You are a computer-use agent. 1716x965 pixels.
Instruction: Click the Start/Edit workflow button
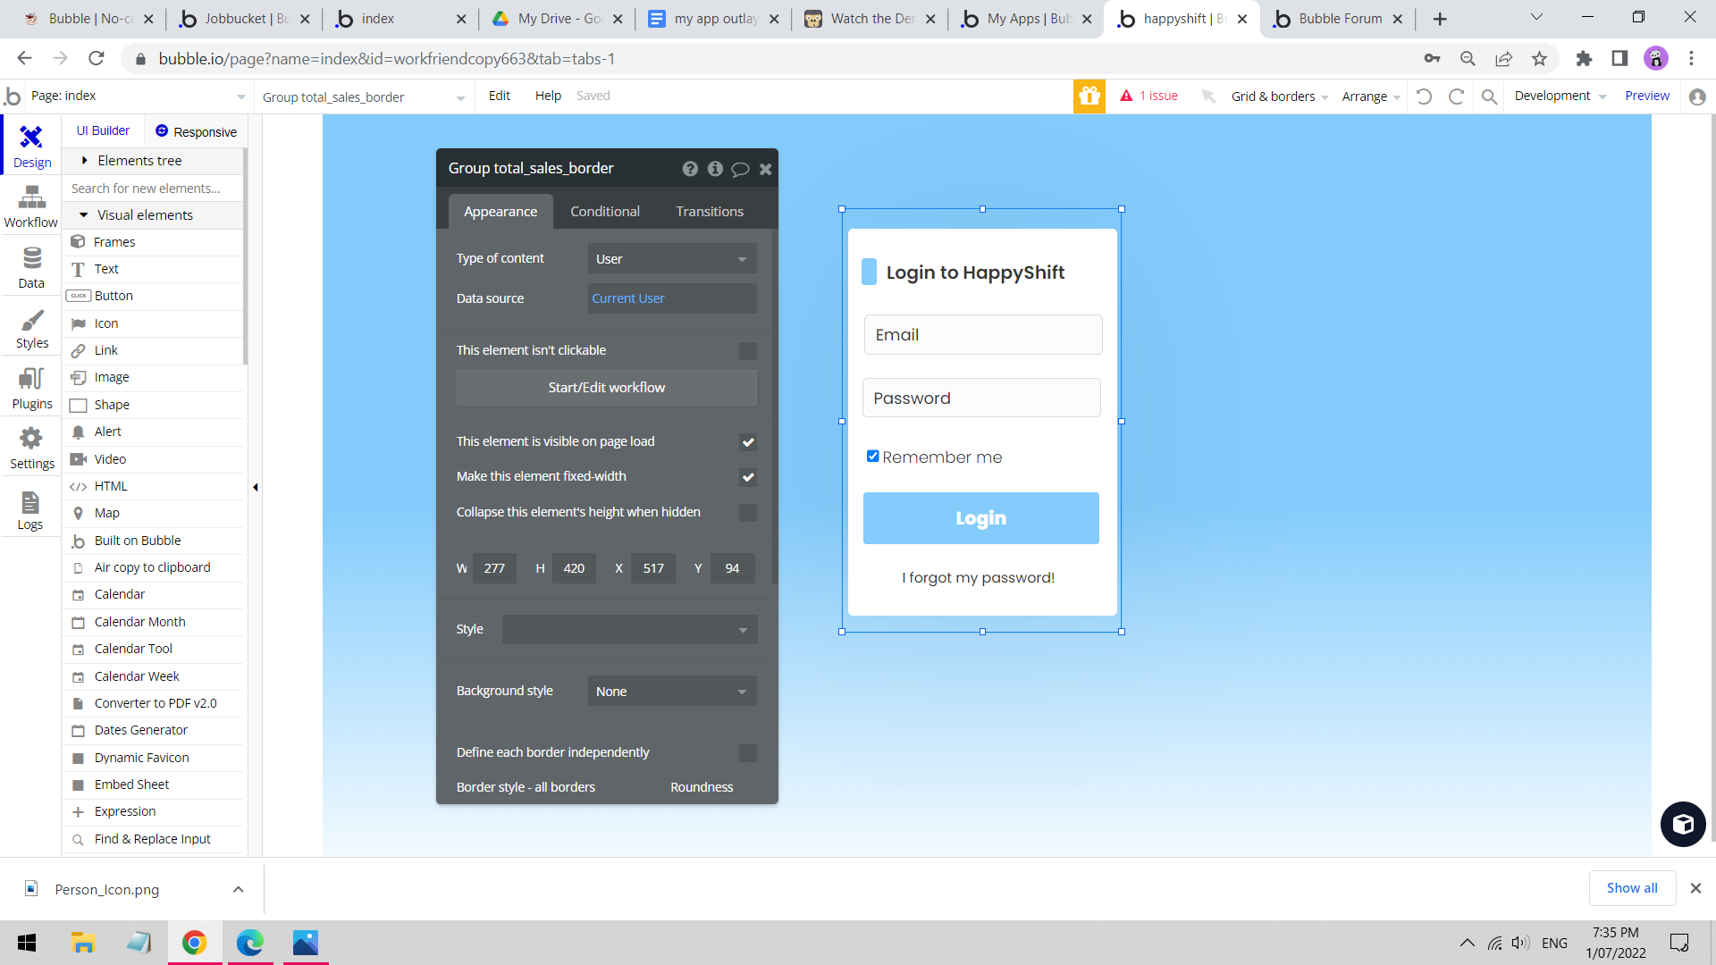pos(606,387)
